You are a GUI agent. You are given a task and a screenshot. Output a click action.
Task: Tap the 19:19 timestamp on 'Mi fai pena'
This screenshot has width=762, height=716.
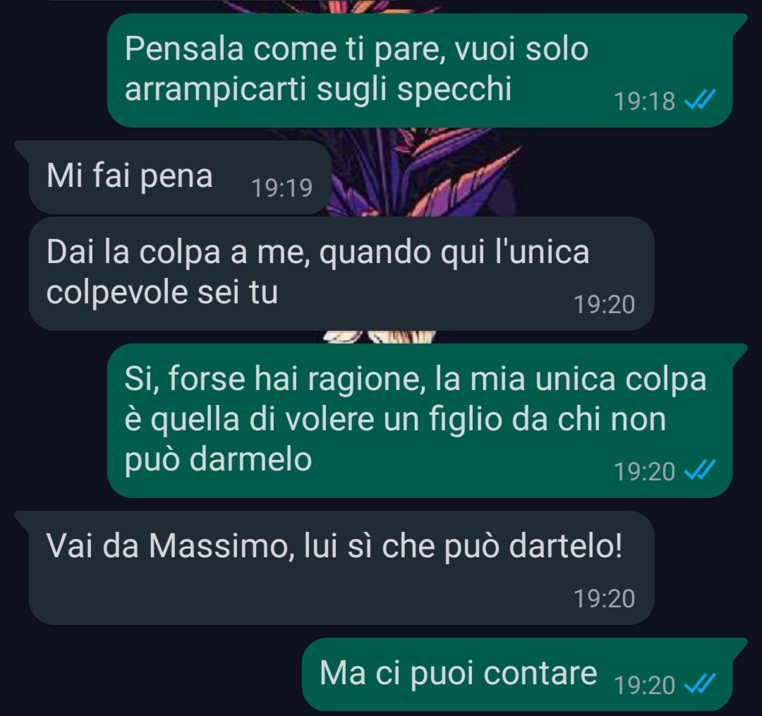(x=282, y=188)
